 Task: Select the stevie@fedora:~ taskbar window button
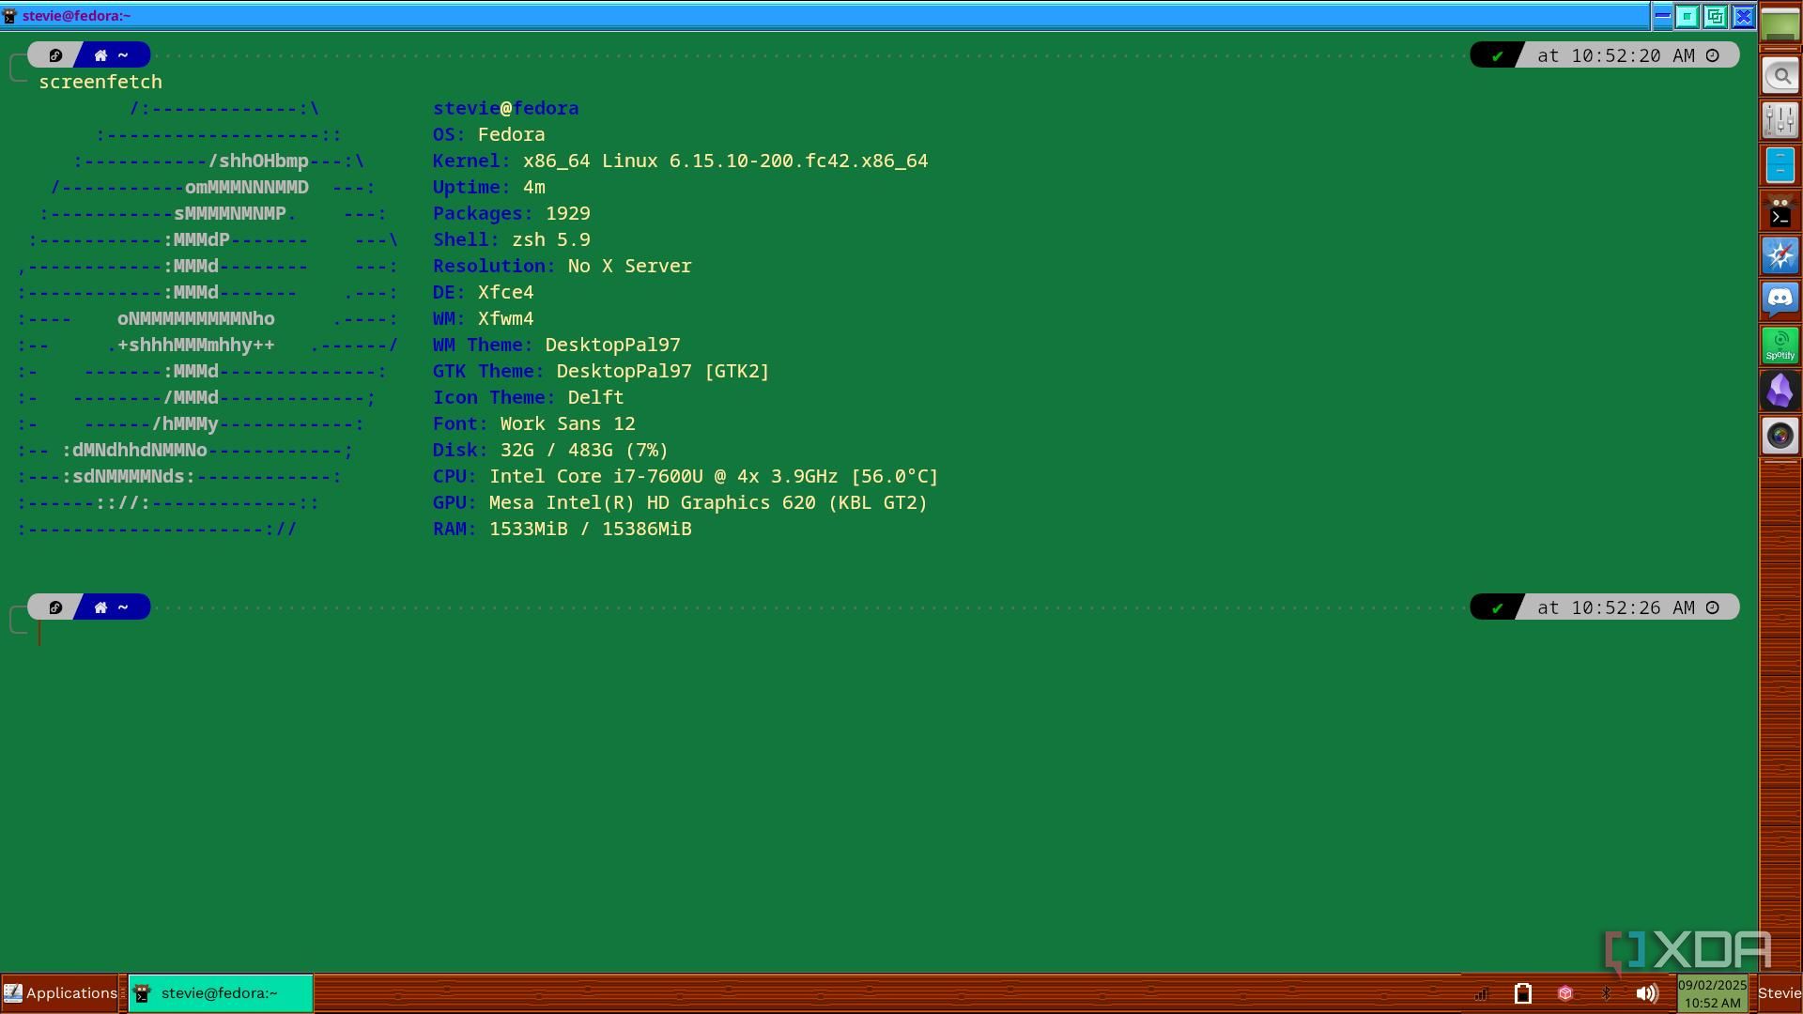pyautogui.click(x=221, y=993)
